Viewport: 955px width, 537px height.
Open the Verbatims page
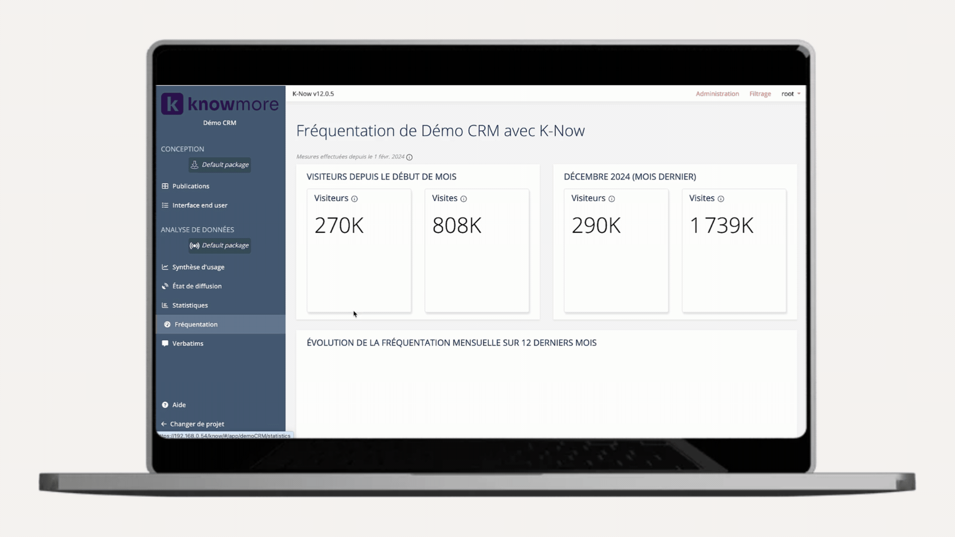[x=220, y=344]
